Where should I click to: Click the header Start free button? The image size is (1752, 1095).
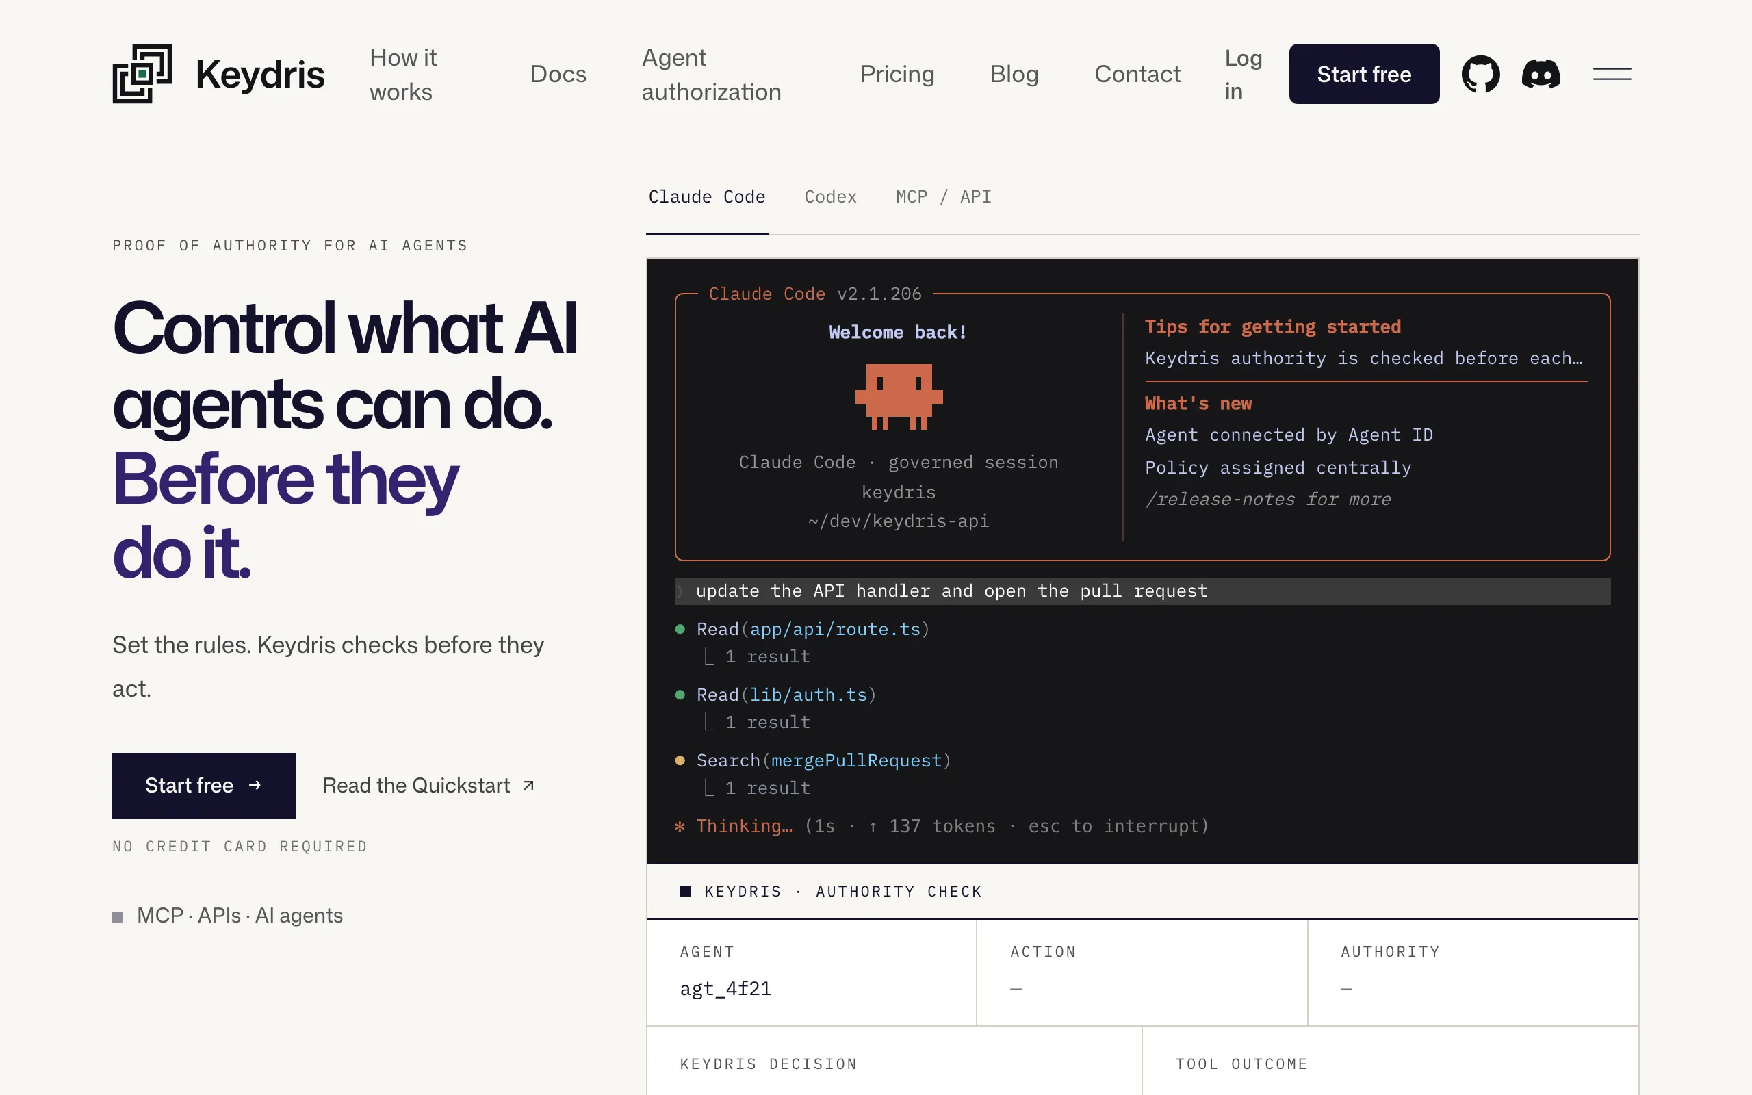pyautogui.click(x=1364, y=74)
